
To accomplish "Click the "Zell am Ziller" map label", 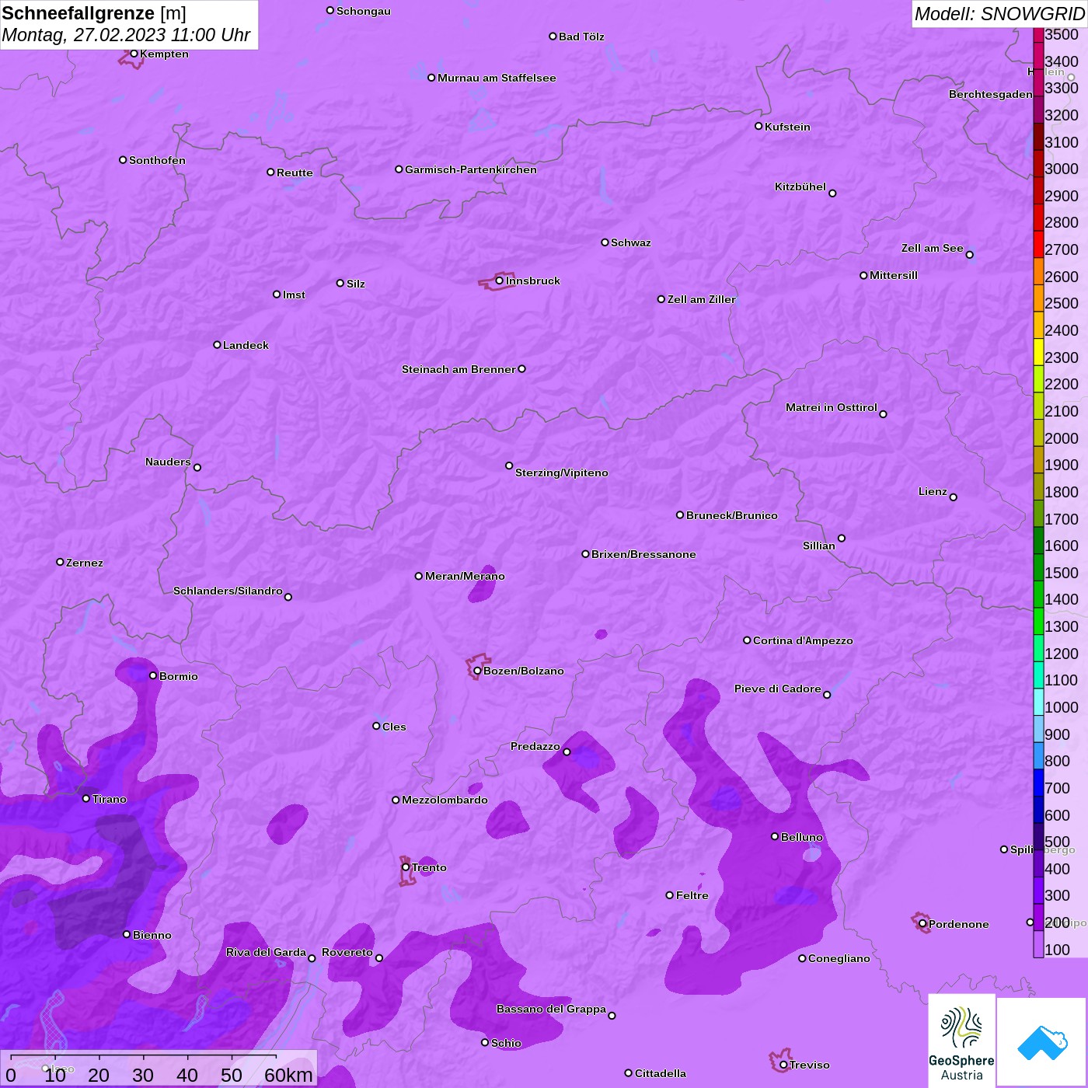I will [702, 299].
